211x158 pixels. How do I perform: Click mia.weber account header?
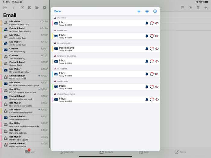tap(105, 18)
